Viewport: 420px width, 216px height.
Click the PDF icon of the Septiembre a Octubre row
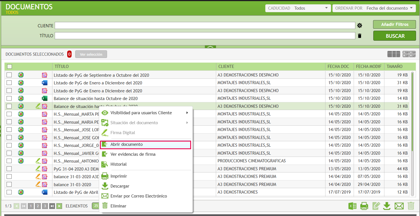click(x=45, y=75)
